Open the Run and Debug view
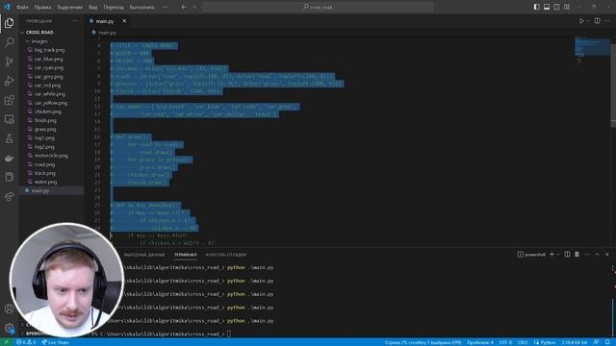The width and height of the screenshot is (616, 346). point(9,81)
